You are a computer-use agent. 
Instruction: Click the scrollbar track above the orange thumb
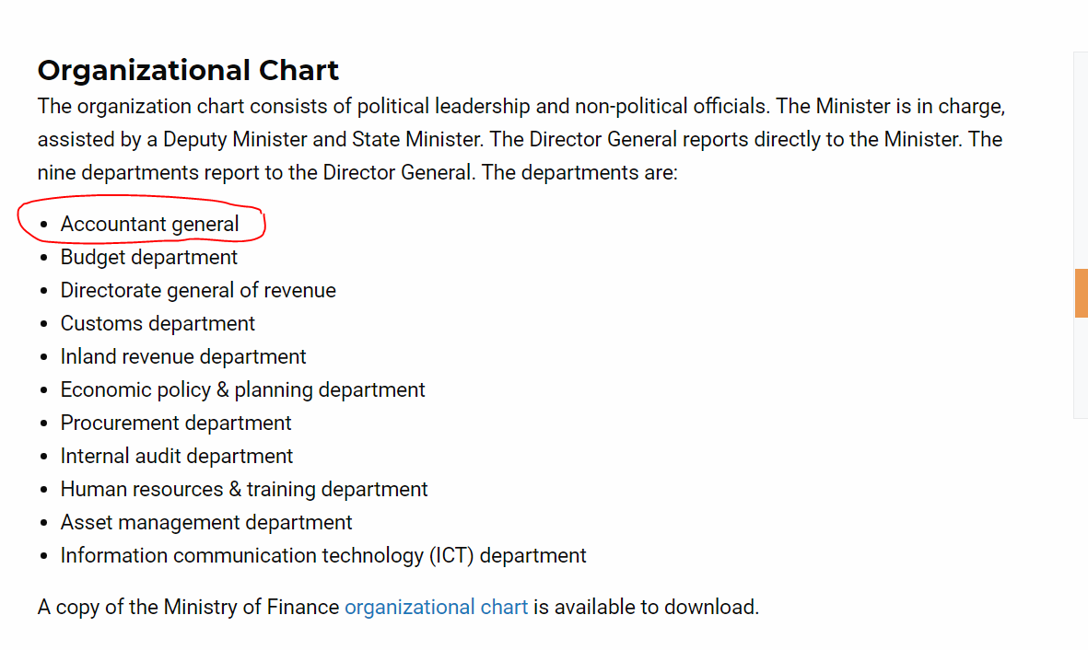(x=1081, y=159)
